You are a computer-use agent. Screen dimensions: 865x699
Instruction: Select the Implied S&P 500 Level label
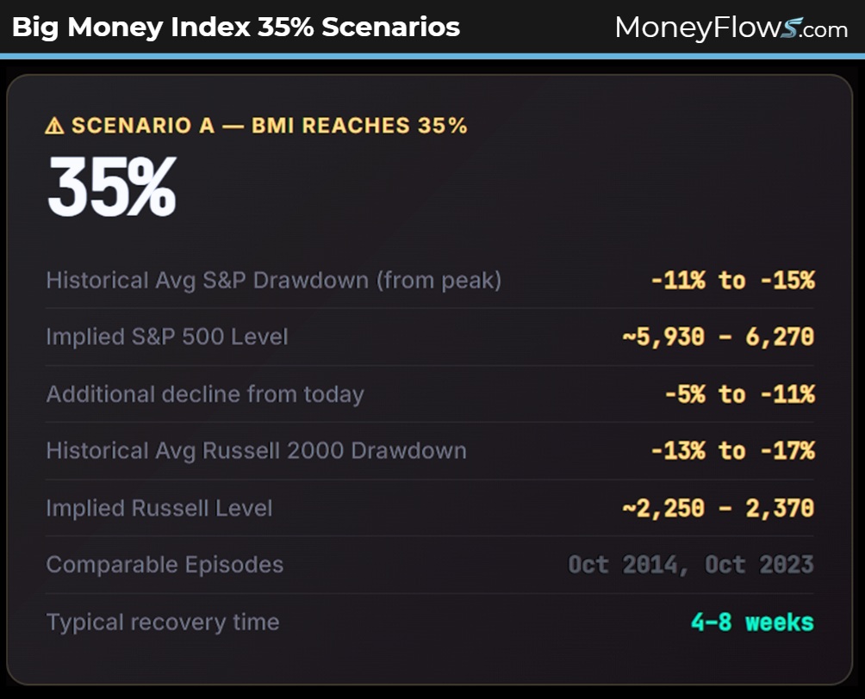click(167, 337)
